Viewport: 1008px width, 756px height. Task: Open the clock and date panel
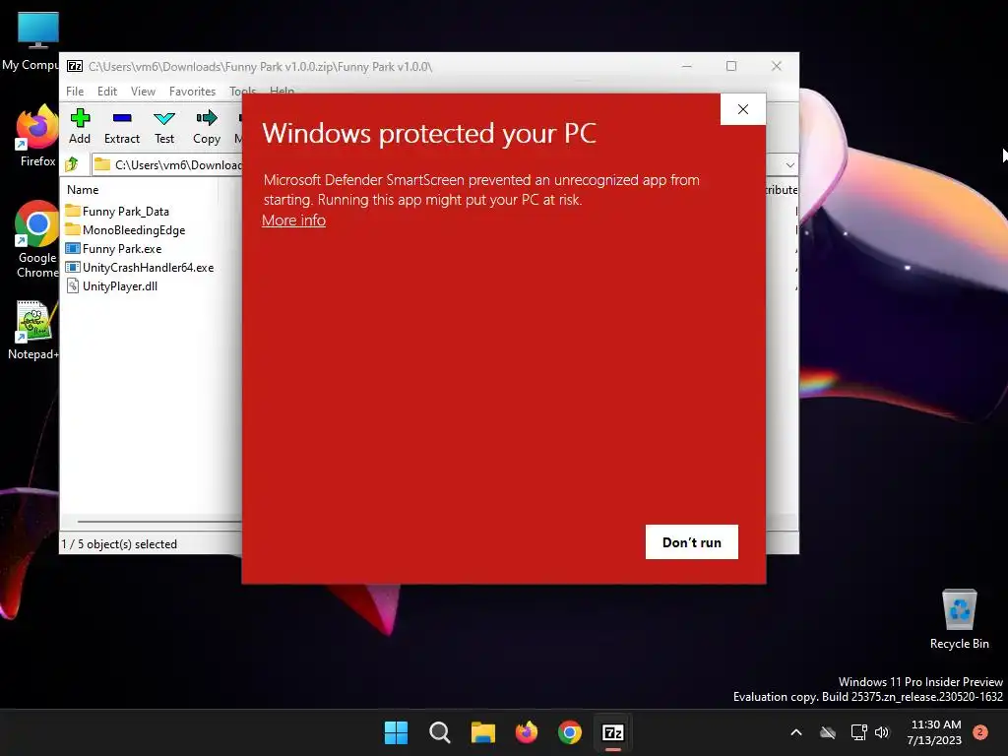(x=935, y=732)
